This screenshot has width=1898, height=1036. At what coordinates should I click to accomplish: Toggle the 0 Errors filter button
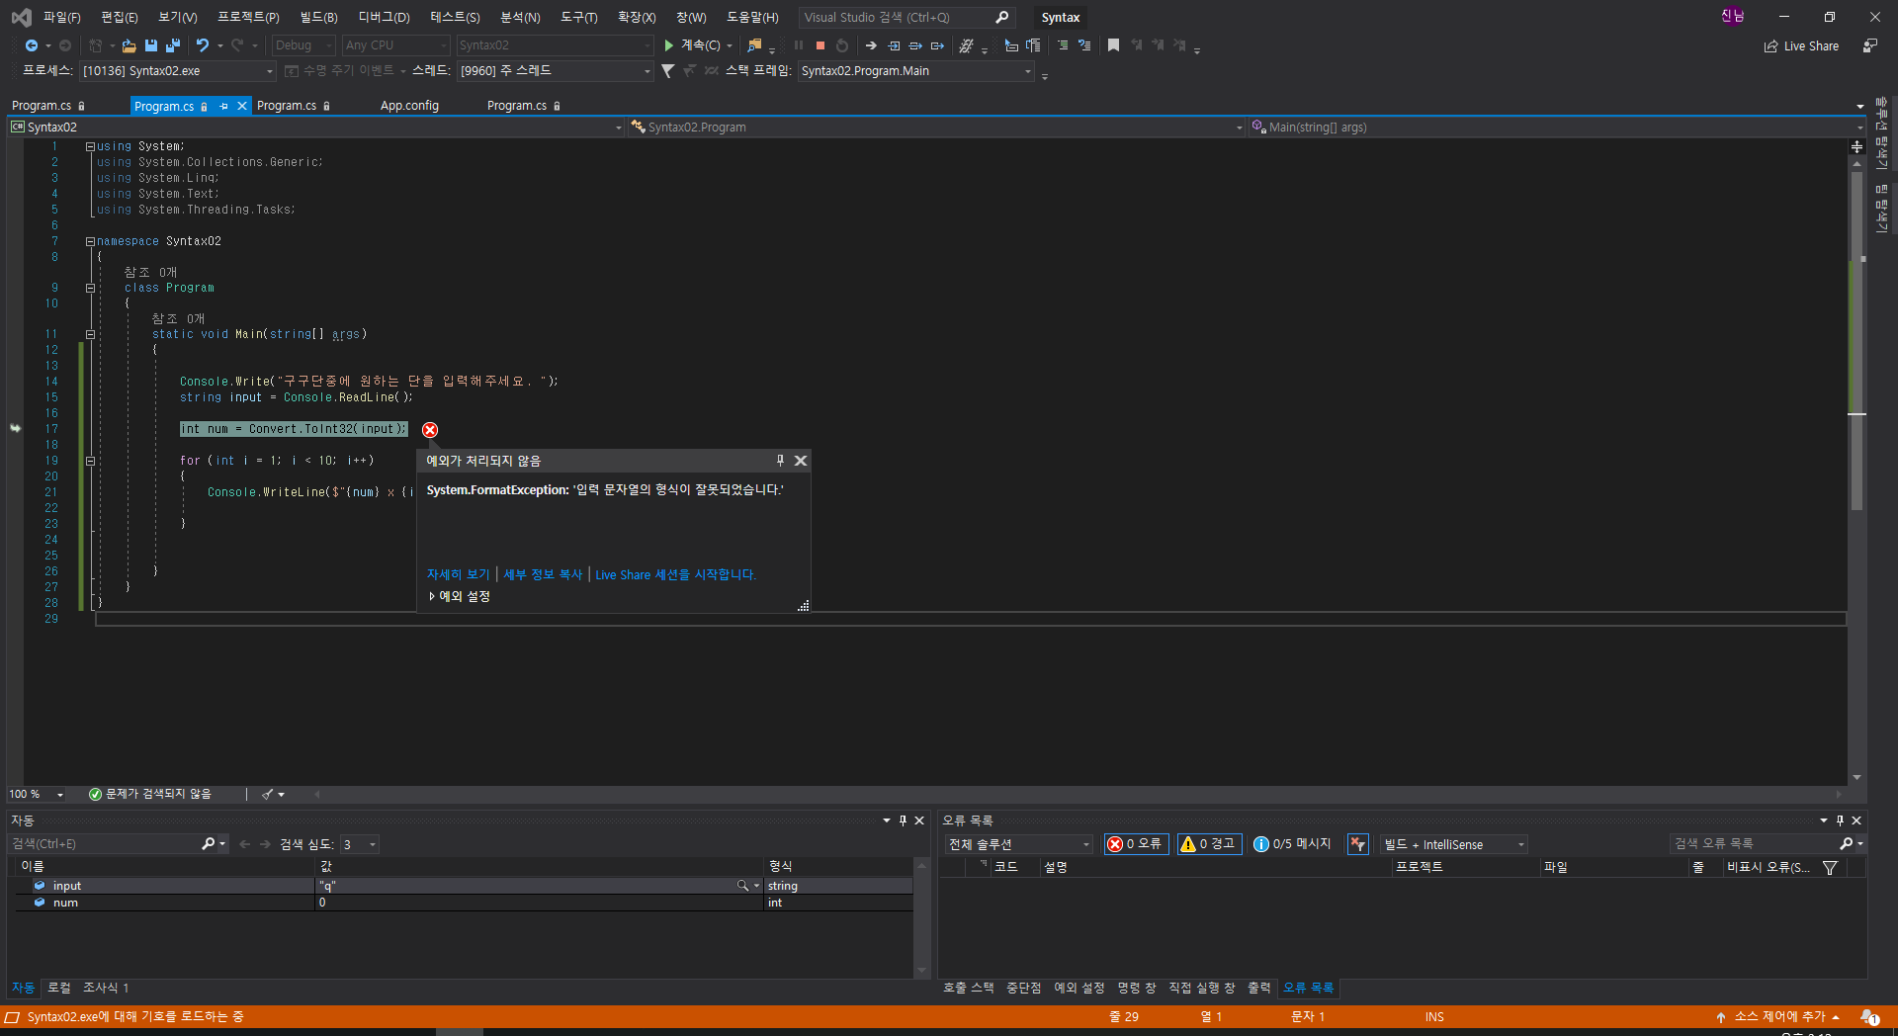(x=1136, y=844)
